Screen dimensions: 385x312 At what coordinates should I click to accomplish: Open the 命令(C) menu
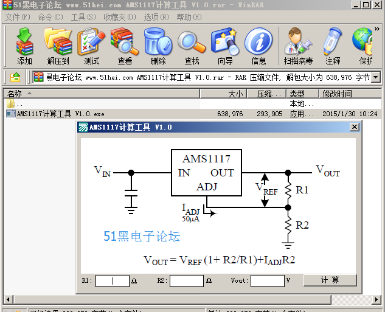(50, 17)
